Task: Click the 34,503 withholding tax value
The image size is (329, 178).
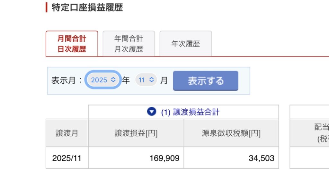Action: [261, 158]
